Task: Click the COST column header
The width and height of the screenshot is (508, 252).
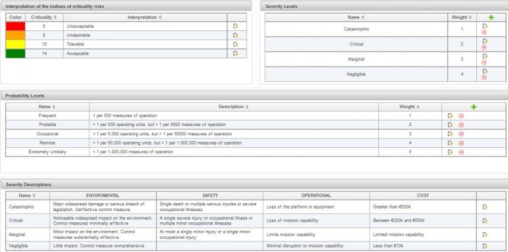Action: (423, 195)
